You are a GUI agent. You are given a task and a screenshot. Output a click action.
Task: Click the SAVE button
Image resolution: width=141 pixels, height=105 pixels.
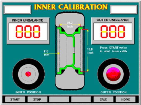[x=103, y=99]
